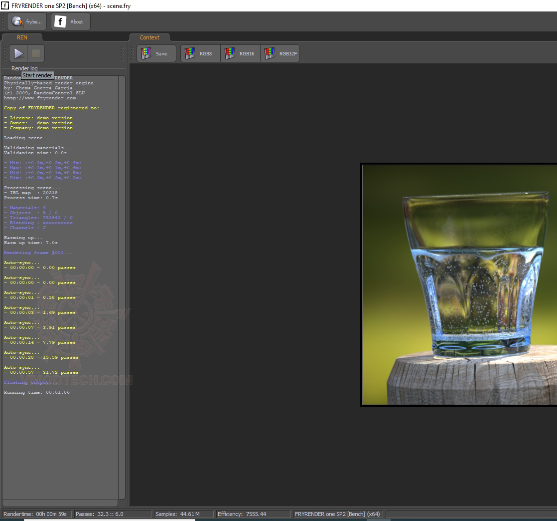
Task: Click the render log vertical scrollbar
Action: 122,287
